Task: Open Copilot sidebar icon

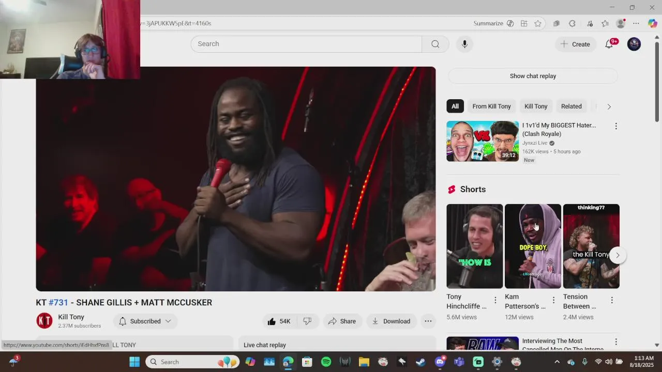Action: click(652, 23)
